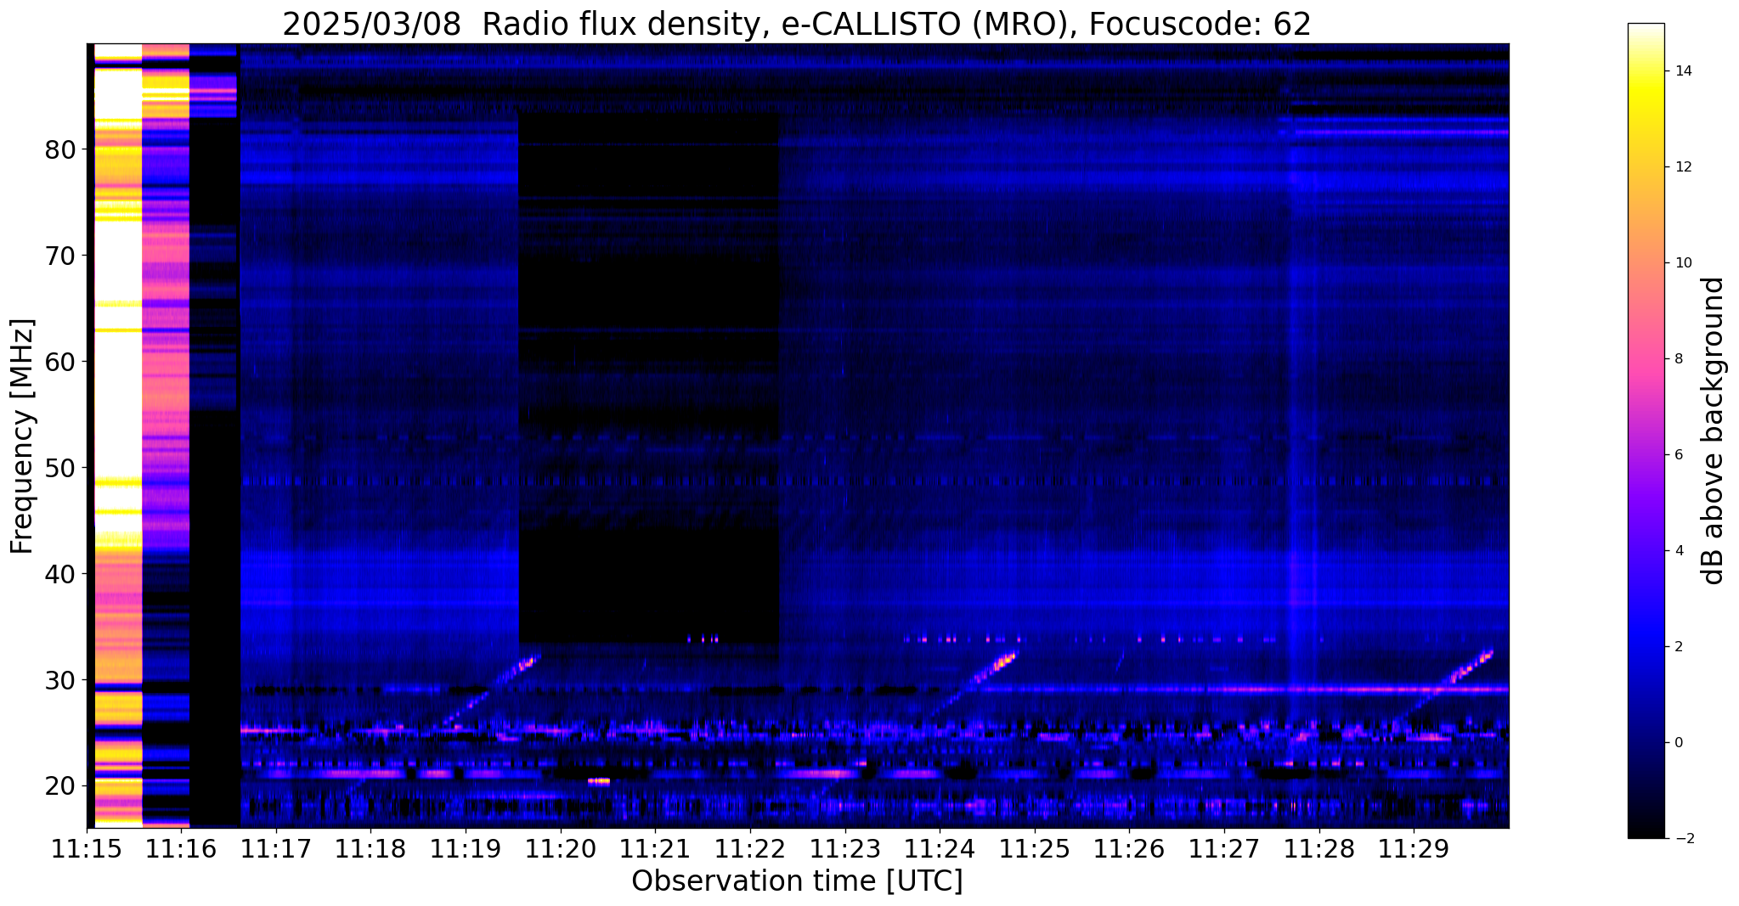
Task: Click the 40 MHz frequency tick label
Action: 60,574
